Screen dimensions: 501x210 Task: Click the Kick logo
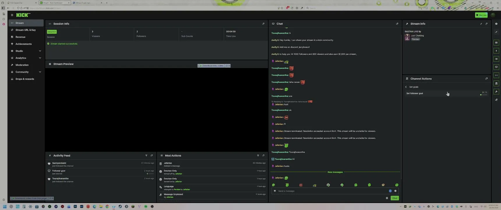point(23,15)
